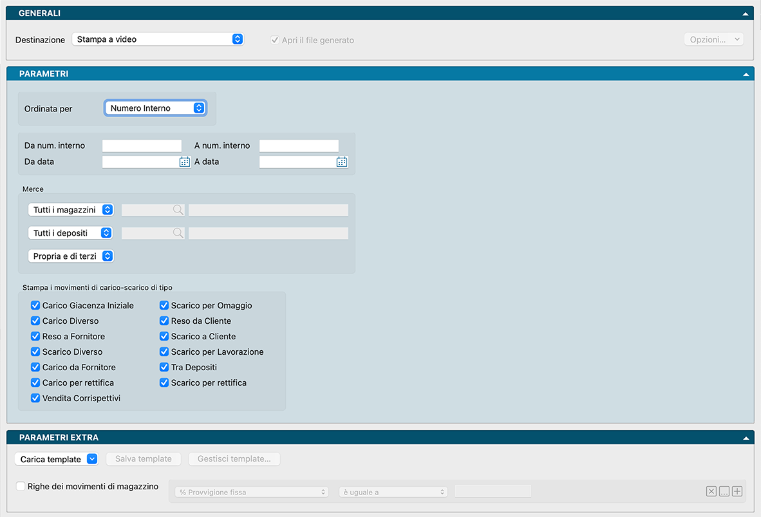Screen dimensions: 761x517
Task: Open the Destinazione dropdown
Action: click(158, 39)
